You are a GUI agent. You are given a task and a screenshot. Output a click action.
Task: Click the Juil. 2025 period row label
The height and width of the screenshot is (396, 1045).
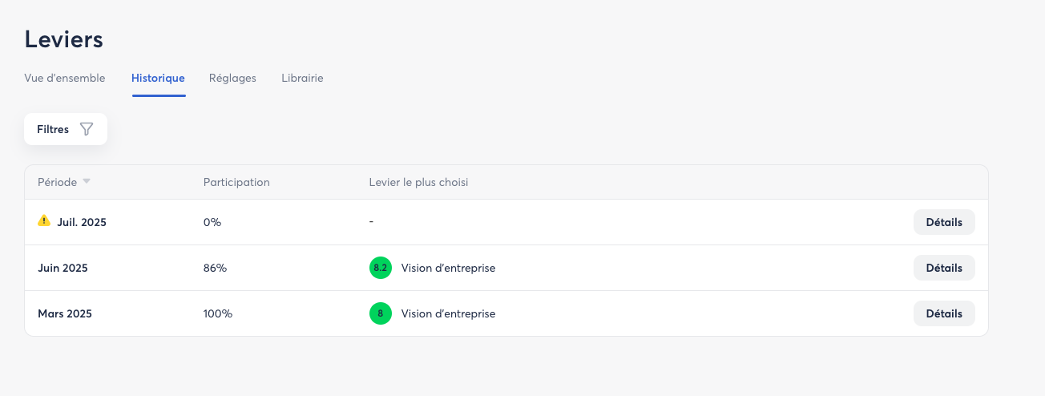(x=81, y=222)
